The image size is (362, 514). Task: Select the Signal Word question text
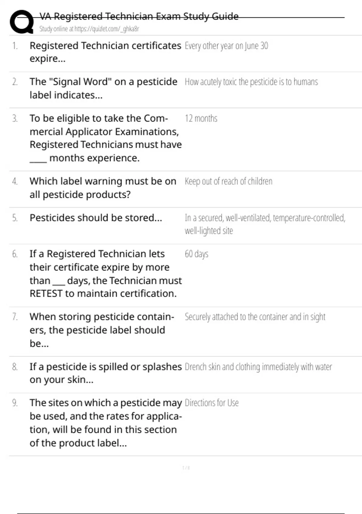[x=103, y=88]
